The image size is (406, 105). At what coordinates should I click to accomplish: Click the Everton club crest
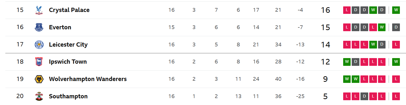coord(39,27)
